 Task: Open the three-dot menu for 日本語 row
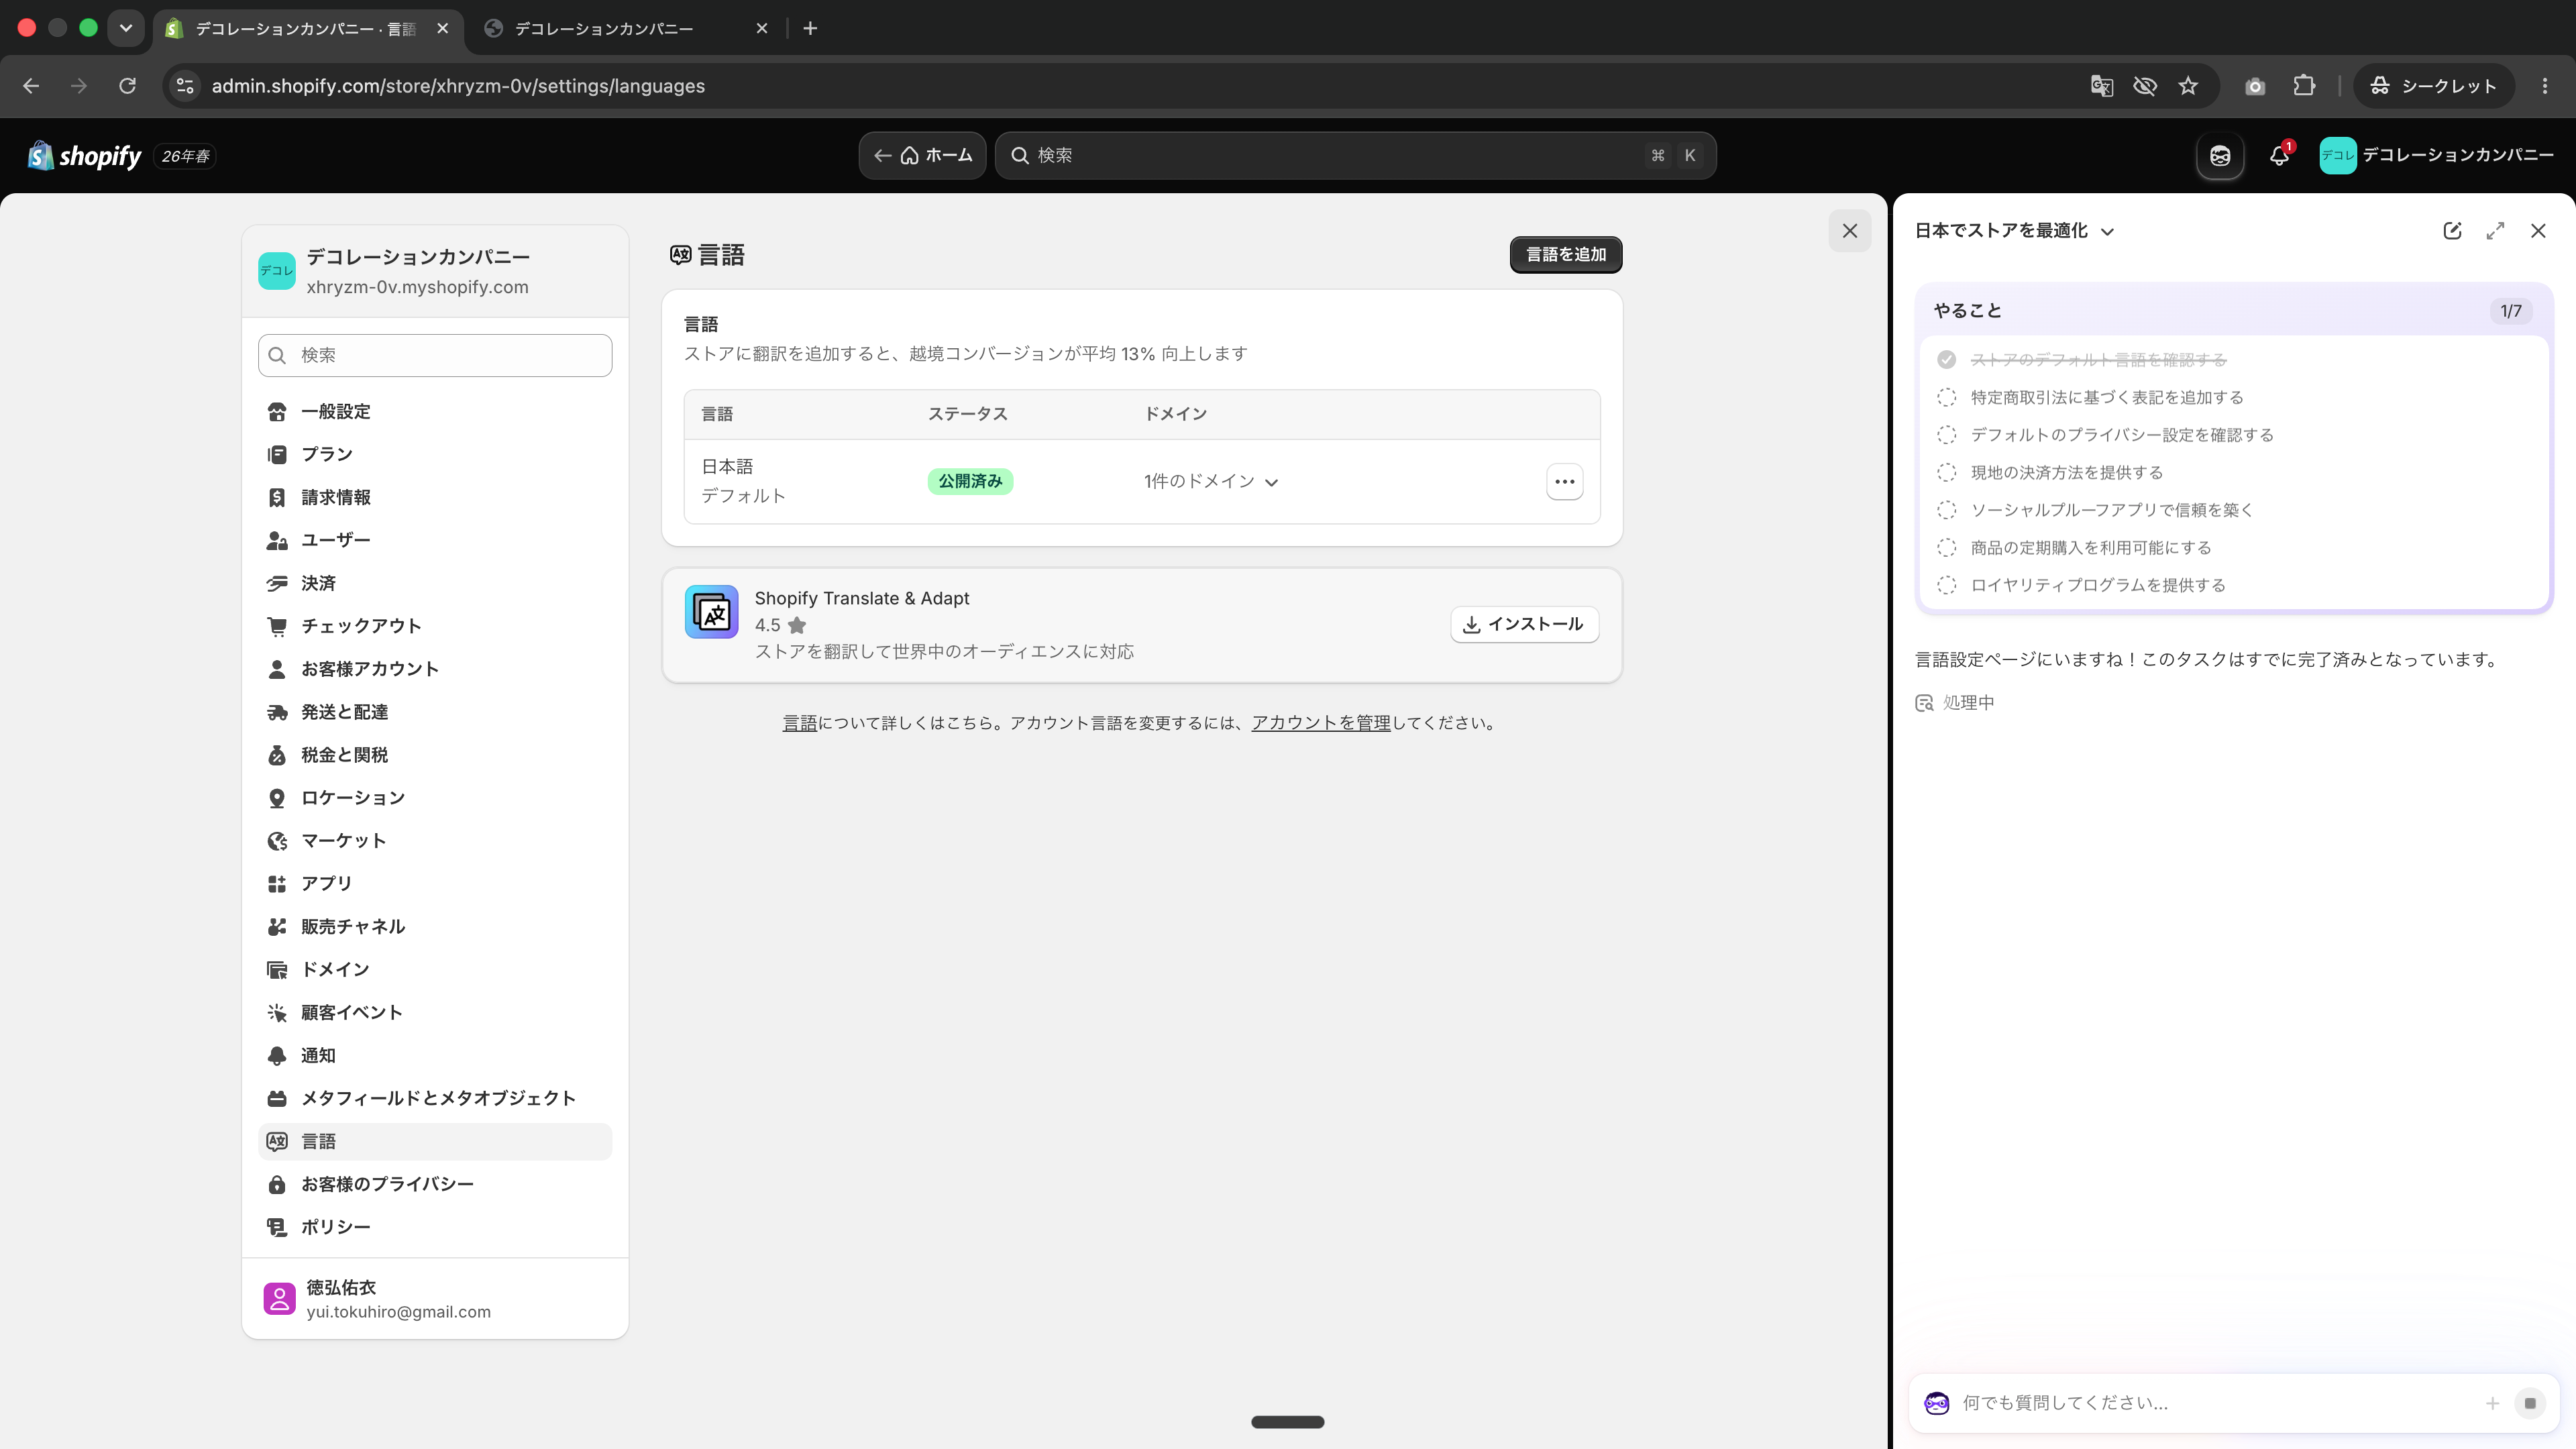[x=1565, y=482]
